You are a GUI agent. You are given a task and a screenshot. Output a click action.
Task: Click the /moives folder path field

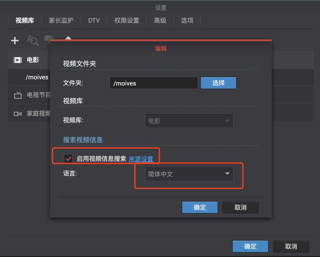click(x=153, y=83)
